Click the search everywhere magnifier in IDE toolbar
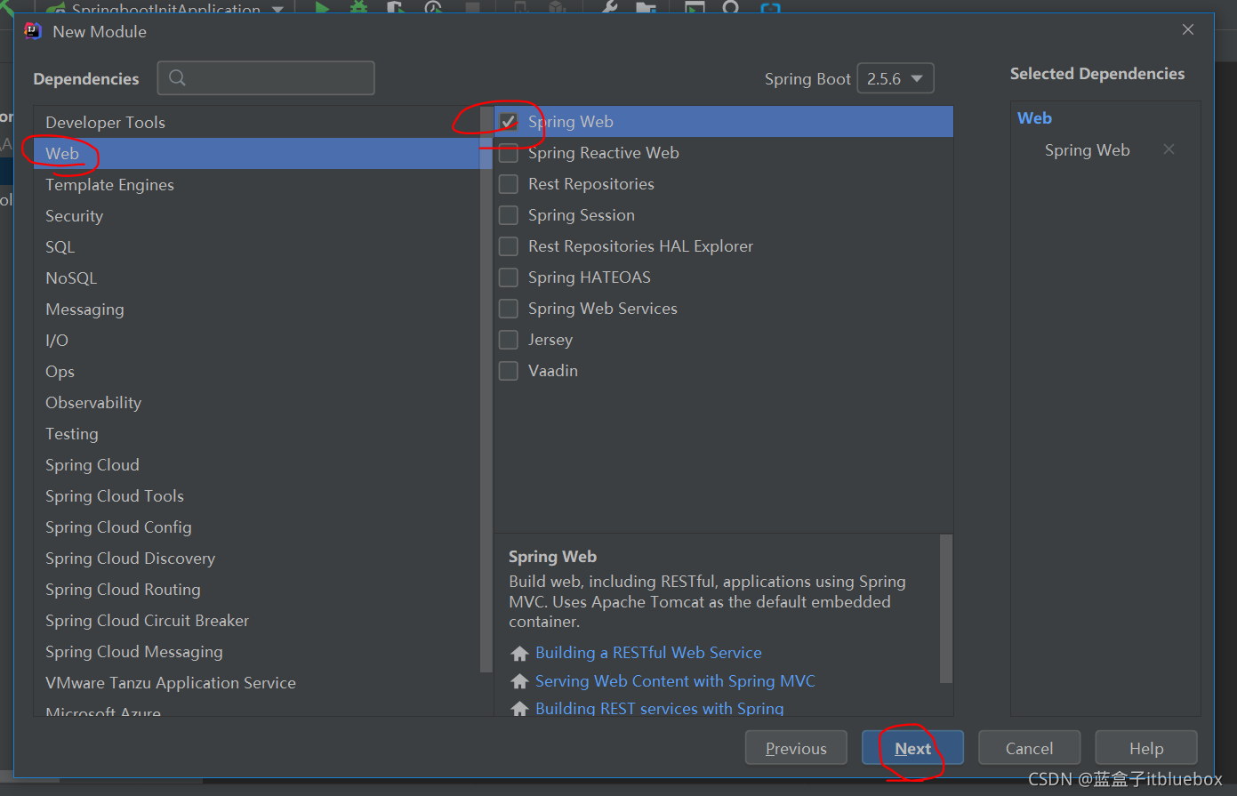 pos(731,8)
